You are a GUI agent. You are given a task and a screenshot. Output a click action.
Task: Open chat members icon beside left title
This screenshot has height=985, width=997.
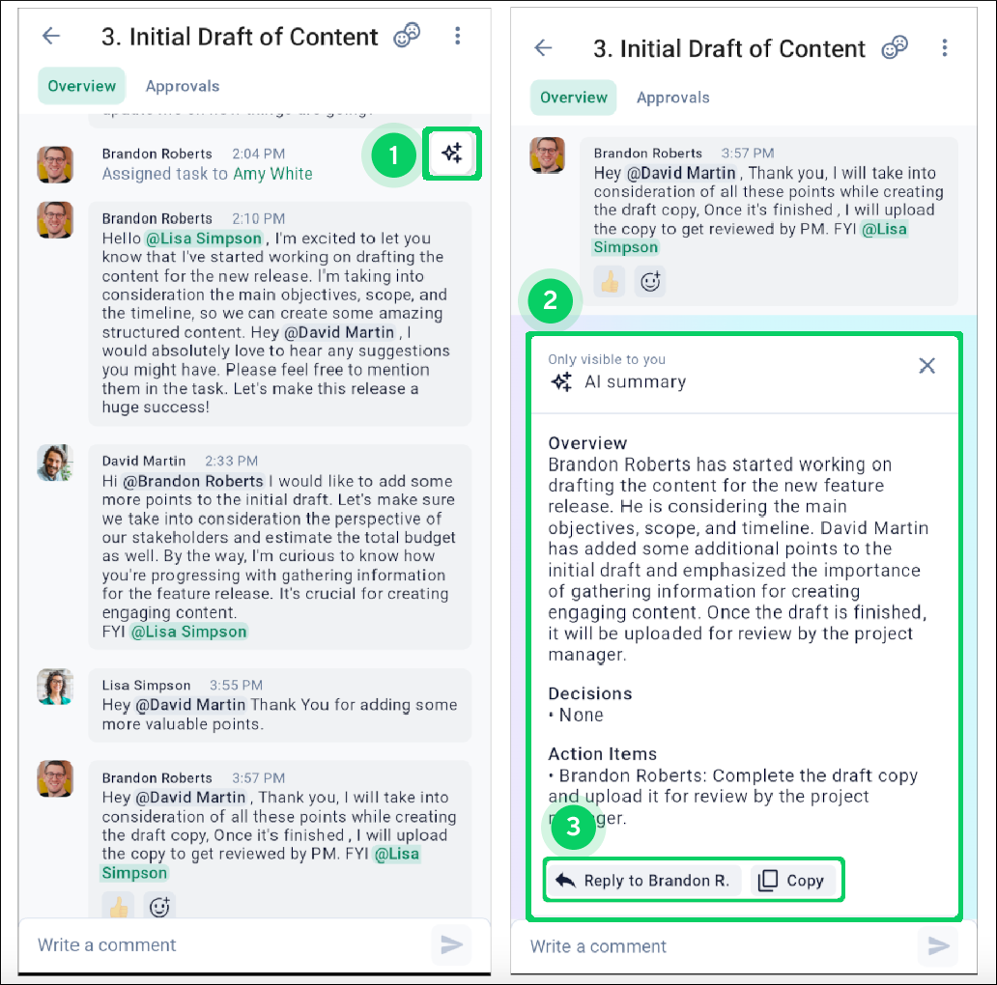[x=407, y=35]
